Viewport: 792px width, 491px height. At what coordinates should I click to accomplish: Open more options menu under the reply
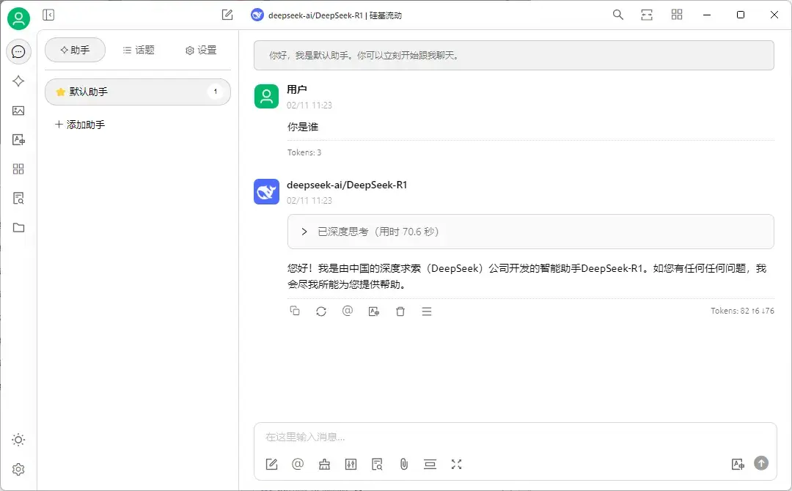coord(427,311)
